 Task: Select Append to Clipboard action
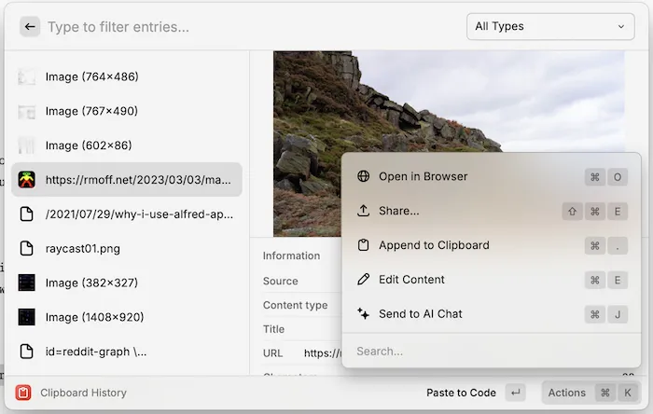click(x=434, y=245)
